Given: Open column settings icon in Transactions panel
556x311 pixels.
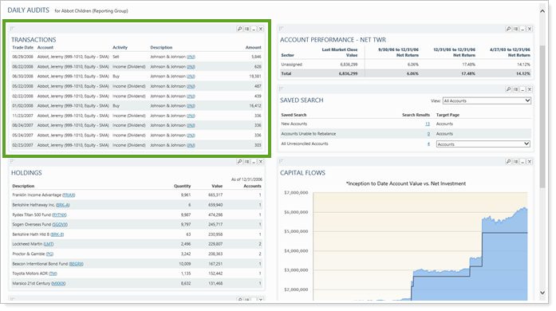Looking at the screenshot, I should point(246,29).
